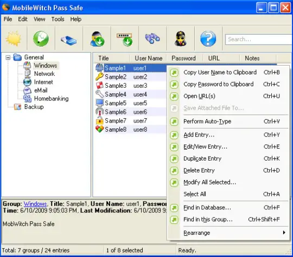Click the monitor icon beside Sample5
Image resolution: width=293 pixels, height=257 pixels.
pyautogui.click(x=99, y=103)
